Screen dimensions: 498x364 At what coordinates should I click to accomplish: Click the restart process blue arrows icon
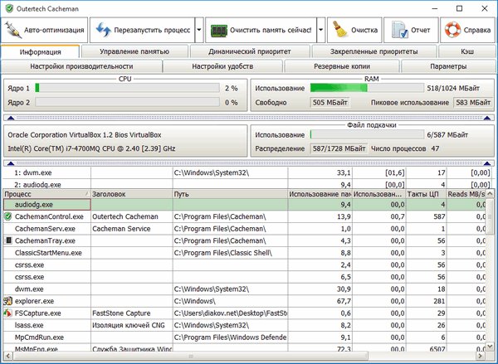[x=104, y=30]
